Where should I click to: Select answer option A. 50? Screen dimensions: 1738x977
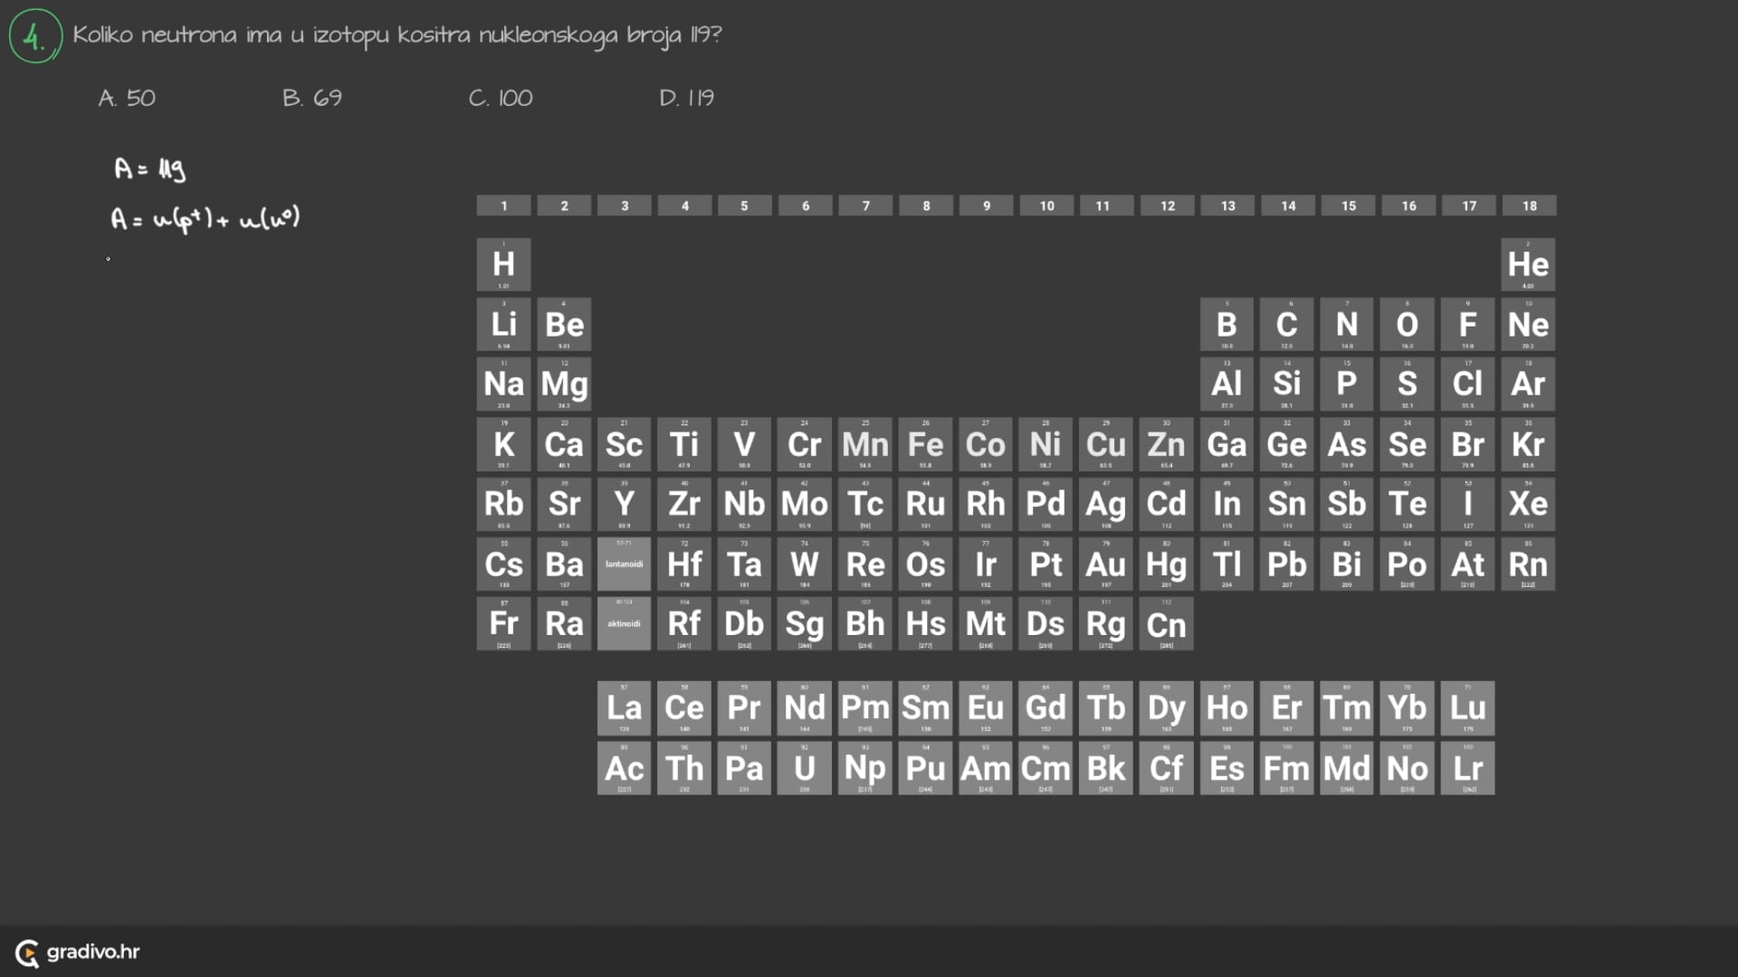(x=127, y=98)
